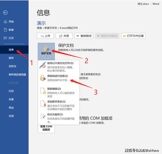Click the cloud upload icon on 上传
162x154 pixels.
point(42,36)
